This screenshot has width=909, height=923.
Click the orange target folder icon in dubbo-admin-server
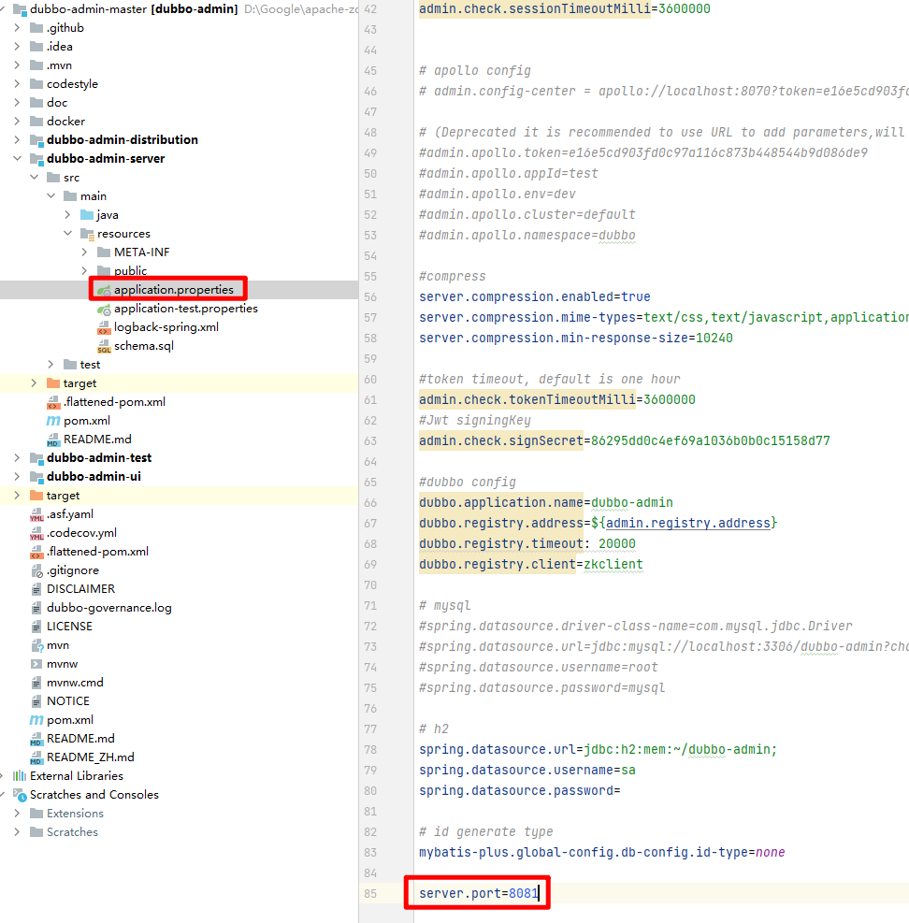coord(53,383)
